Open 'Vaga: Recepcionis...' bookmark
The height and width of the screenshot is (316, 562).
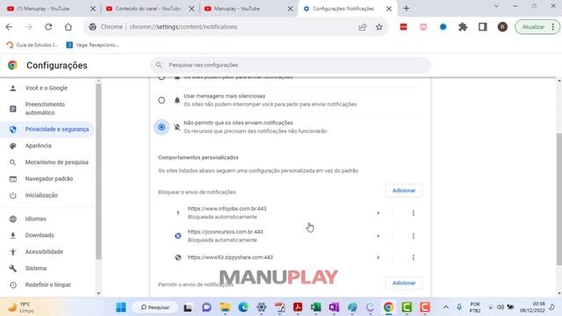pos(92,45)
